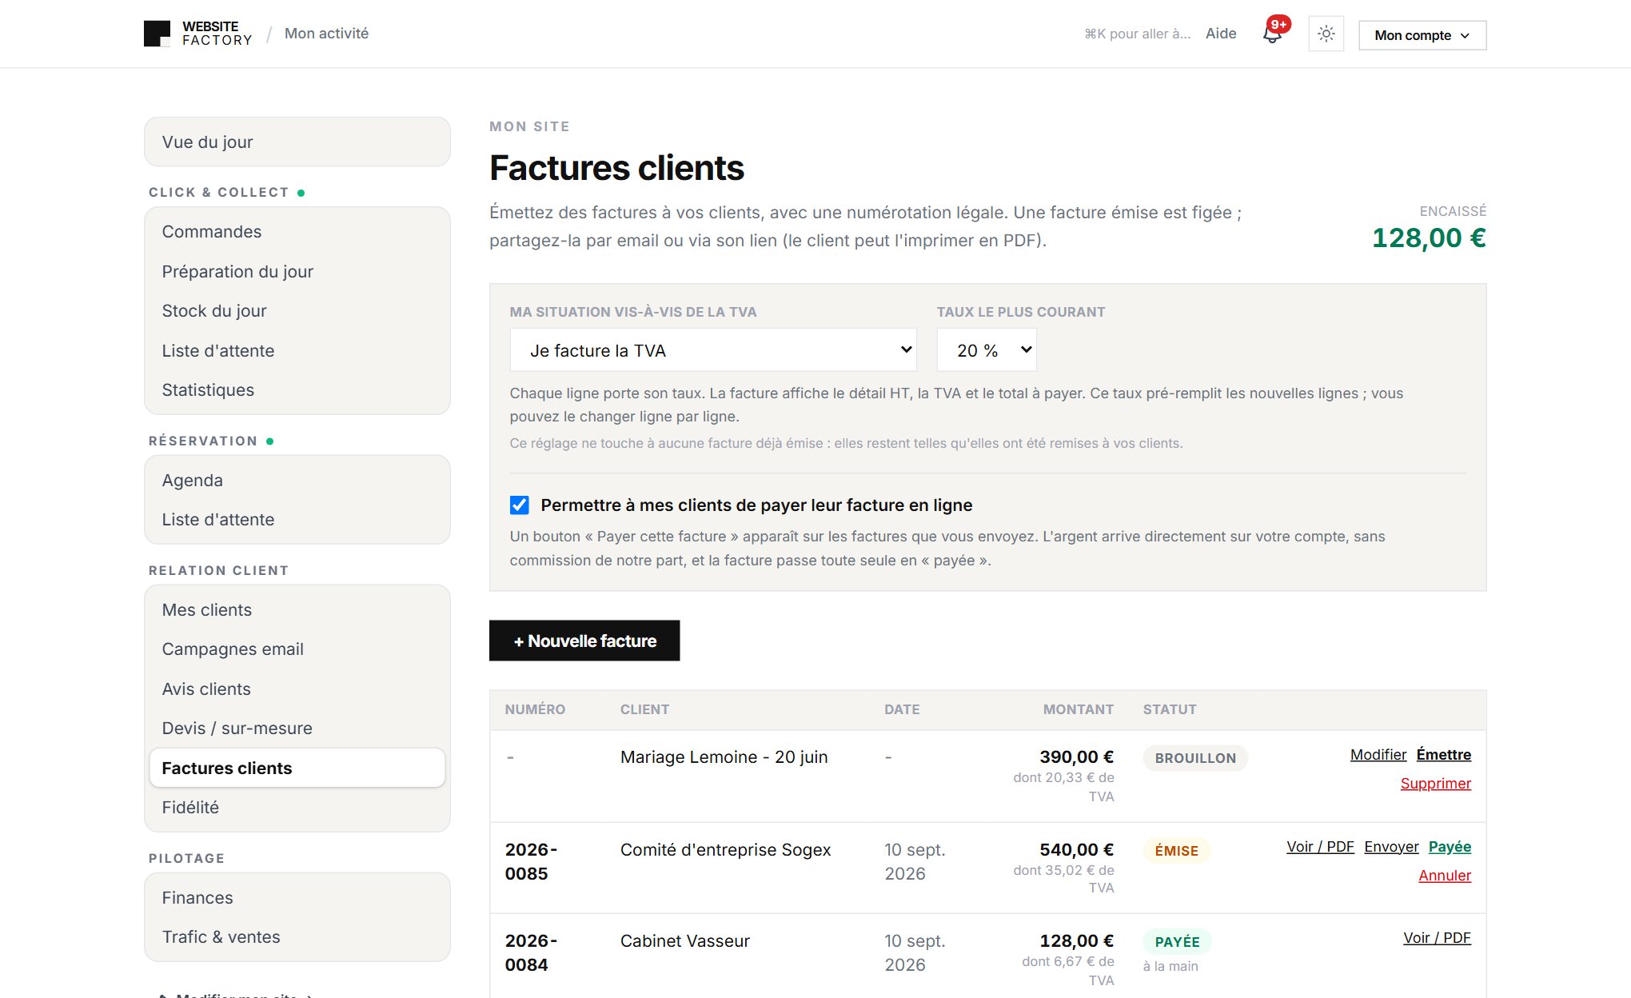Open Préparation du jour
This screenshot has height=998, width=1631.
coord(297,272)
